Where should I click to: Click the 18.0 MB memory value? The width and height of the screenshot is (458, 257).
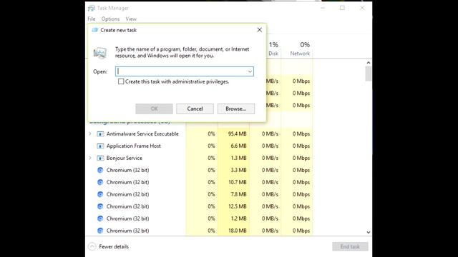(237, 231)
